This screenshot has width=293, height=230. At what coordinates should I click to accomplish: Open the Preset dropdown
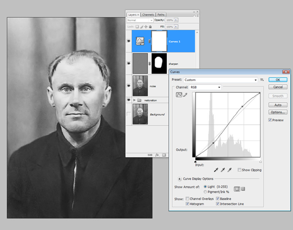tap(221, 80)
